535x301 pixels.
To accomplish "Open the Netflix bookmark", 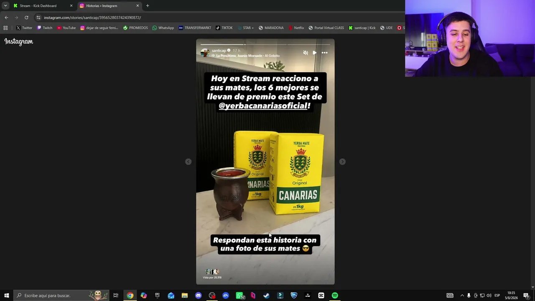I will [296, 28].
